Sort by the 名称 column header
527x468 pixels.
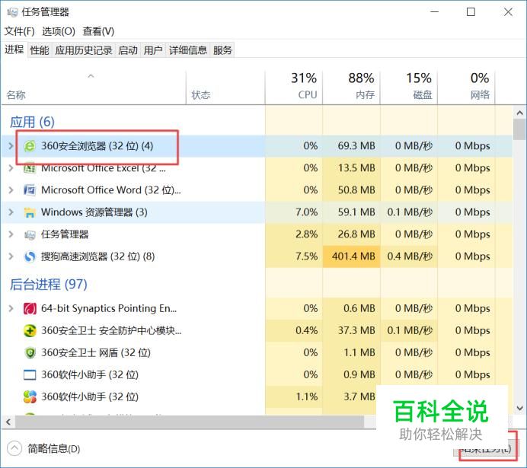94,88
